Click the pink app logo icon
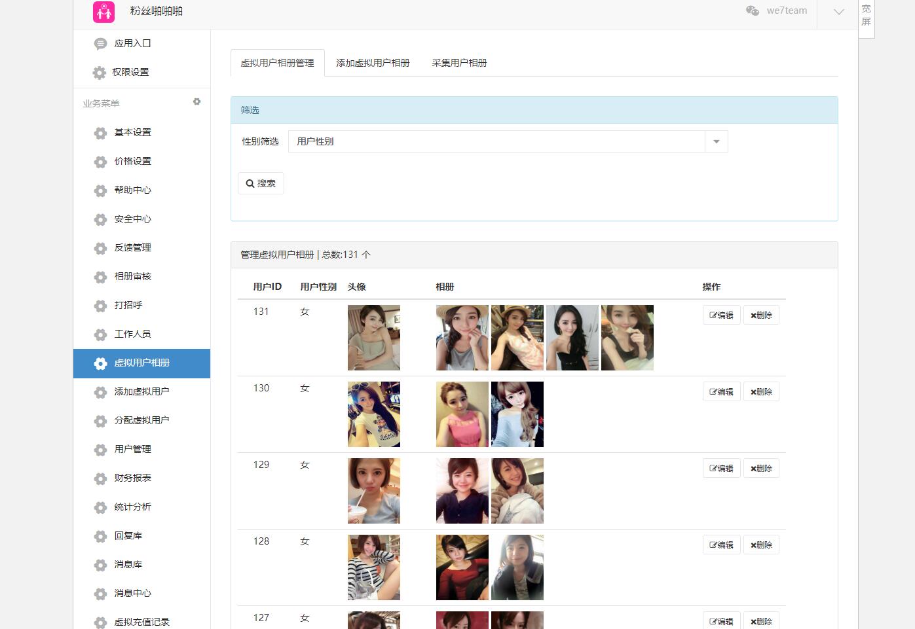 [103, 12]
